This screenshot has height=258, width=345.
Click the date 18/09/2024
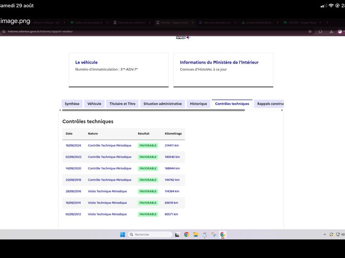point(73,145)
